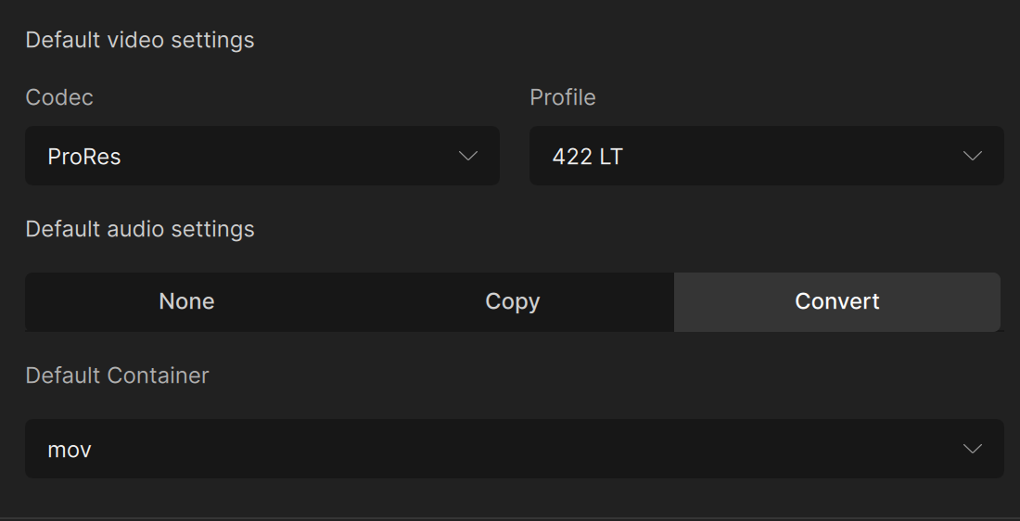
Task: Click the Default Container label
Action: click(118, 375)
